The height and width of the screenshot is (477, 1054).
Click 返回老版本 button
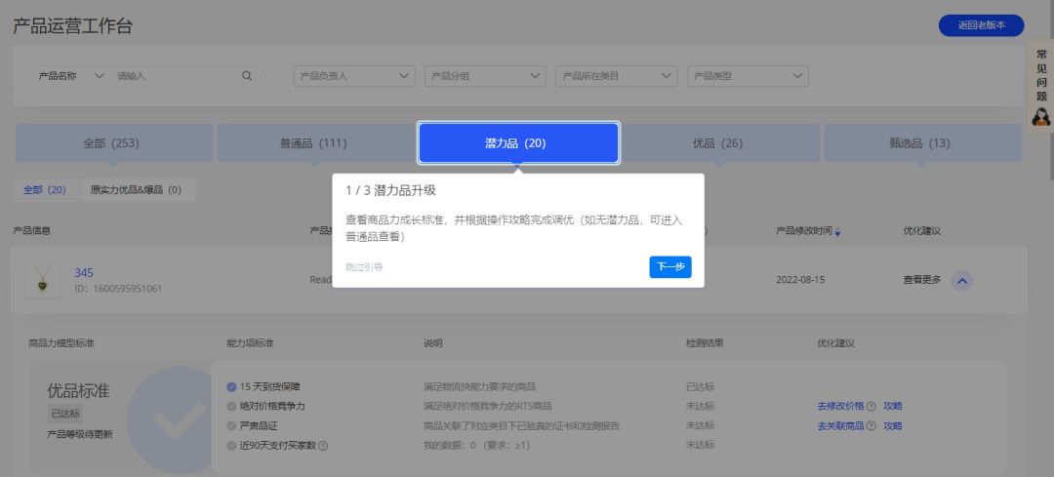pos(982,25)
